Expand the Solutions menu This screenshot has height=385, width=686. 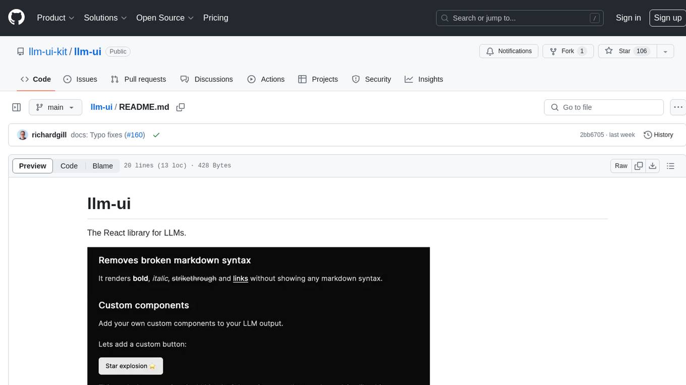[x=105, y=18]
